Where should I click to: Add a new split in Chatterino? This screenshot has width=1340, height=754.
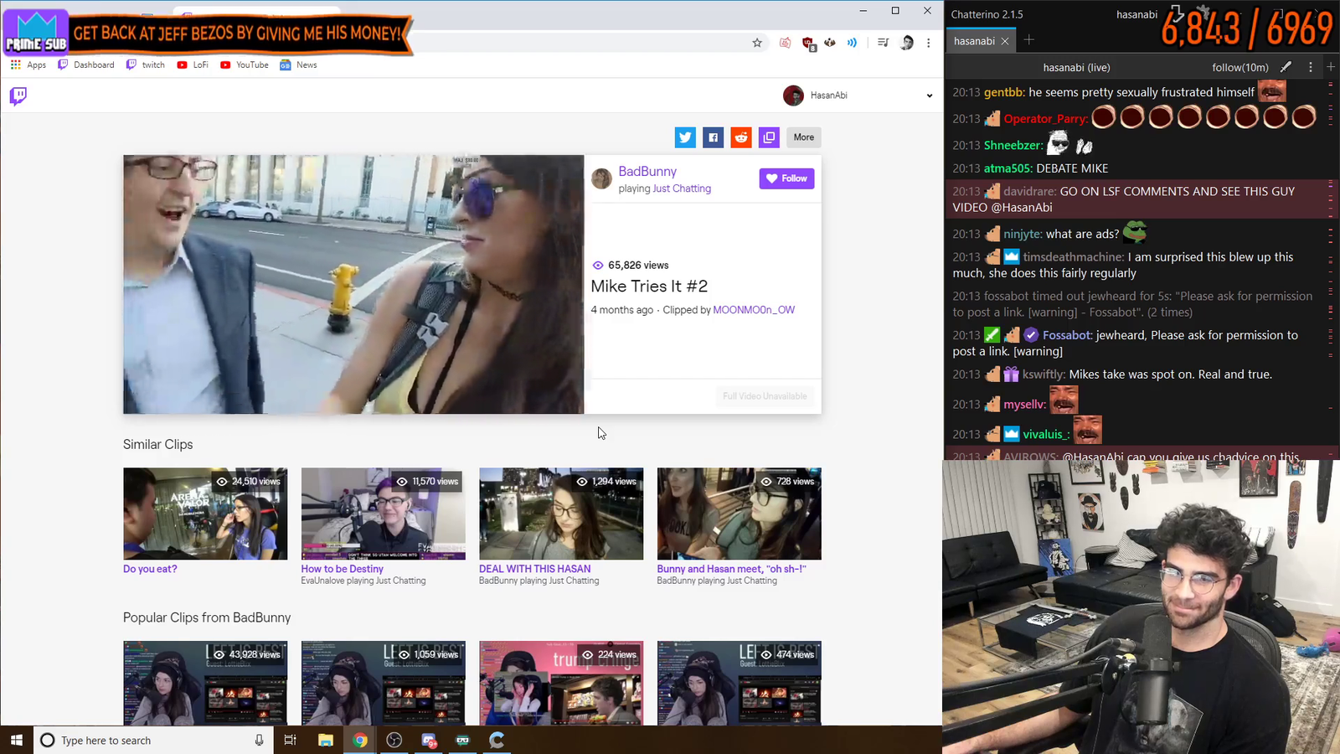tap(1331, 67)
